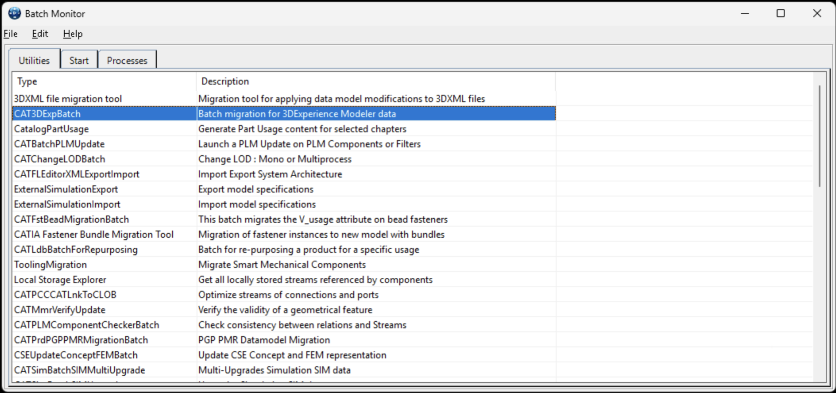Sort list by Type column header
This screenshot has width=836, height=393.
pos(27,82)
